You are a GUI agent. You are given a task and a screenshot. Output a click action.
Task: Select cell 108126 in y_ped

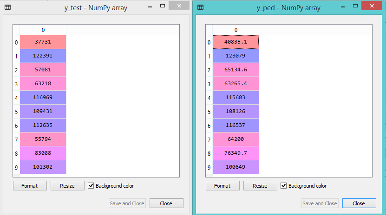236,111
